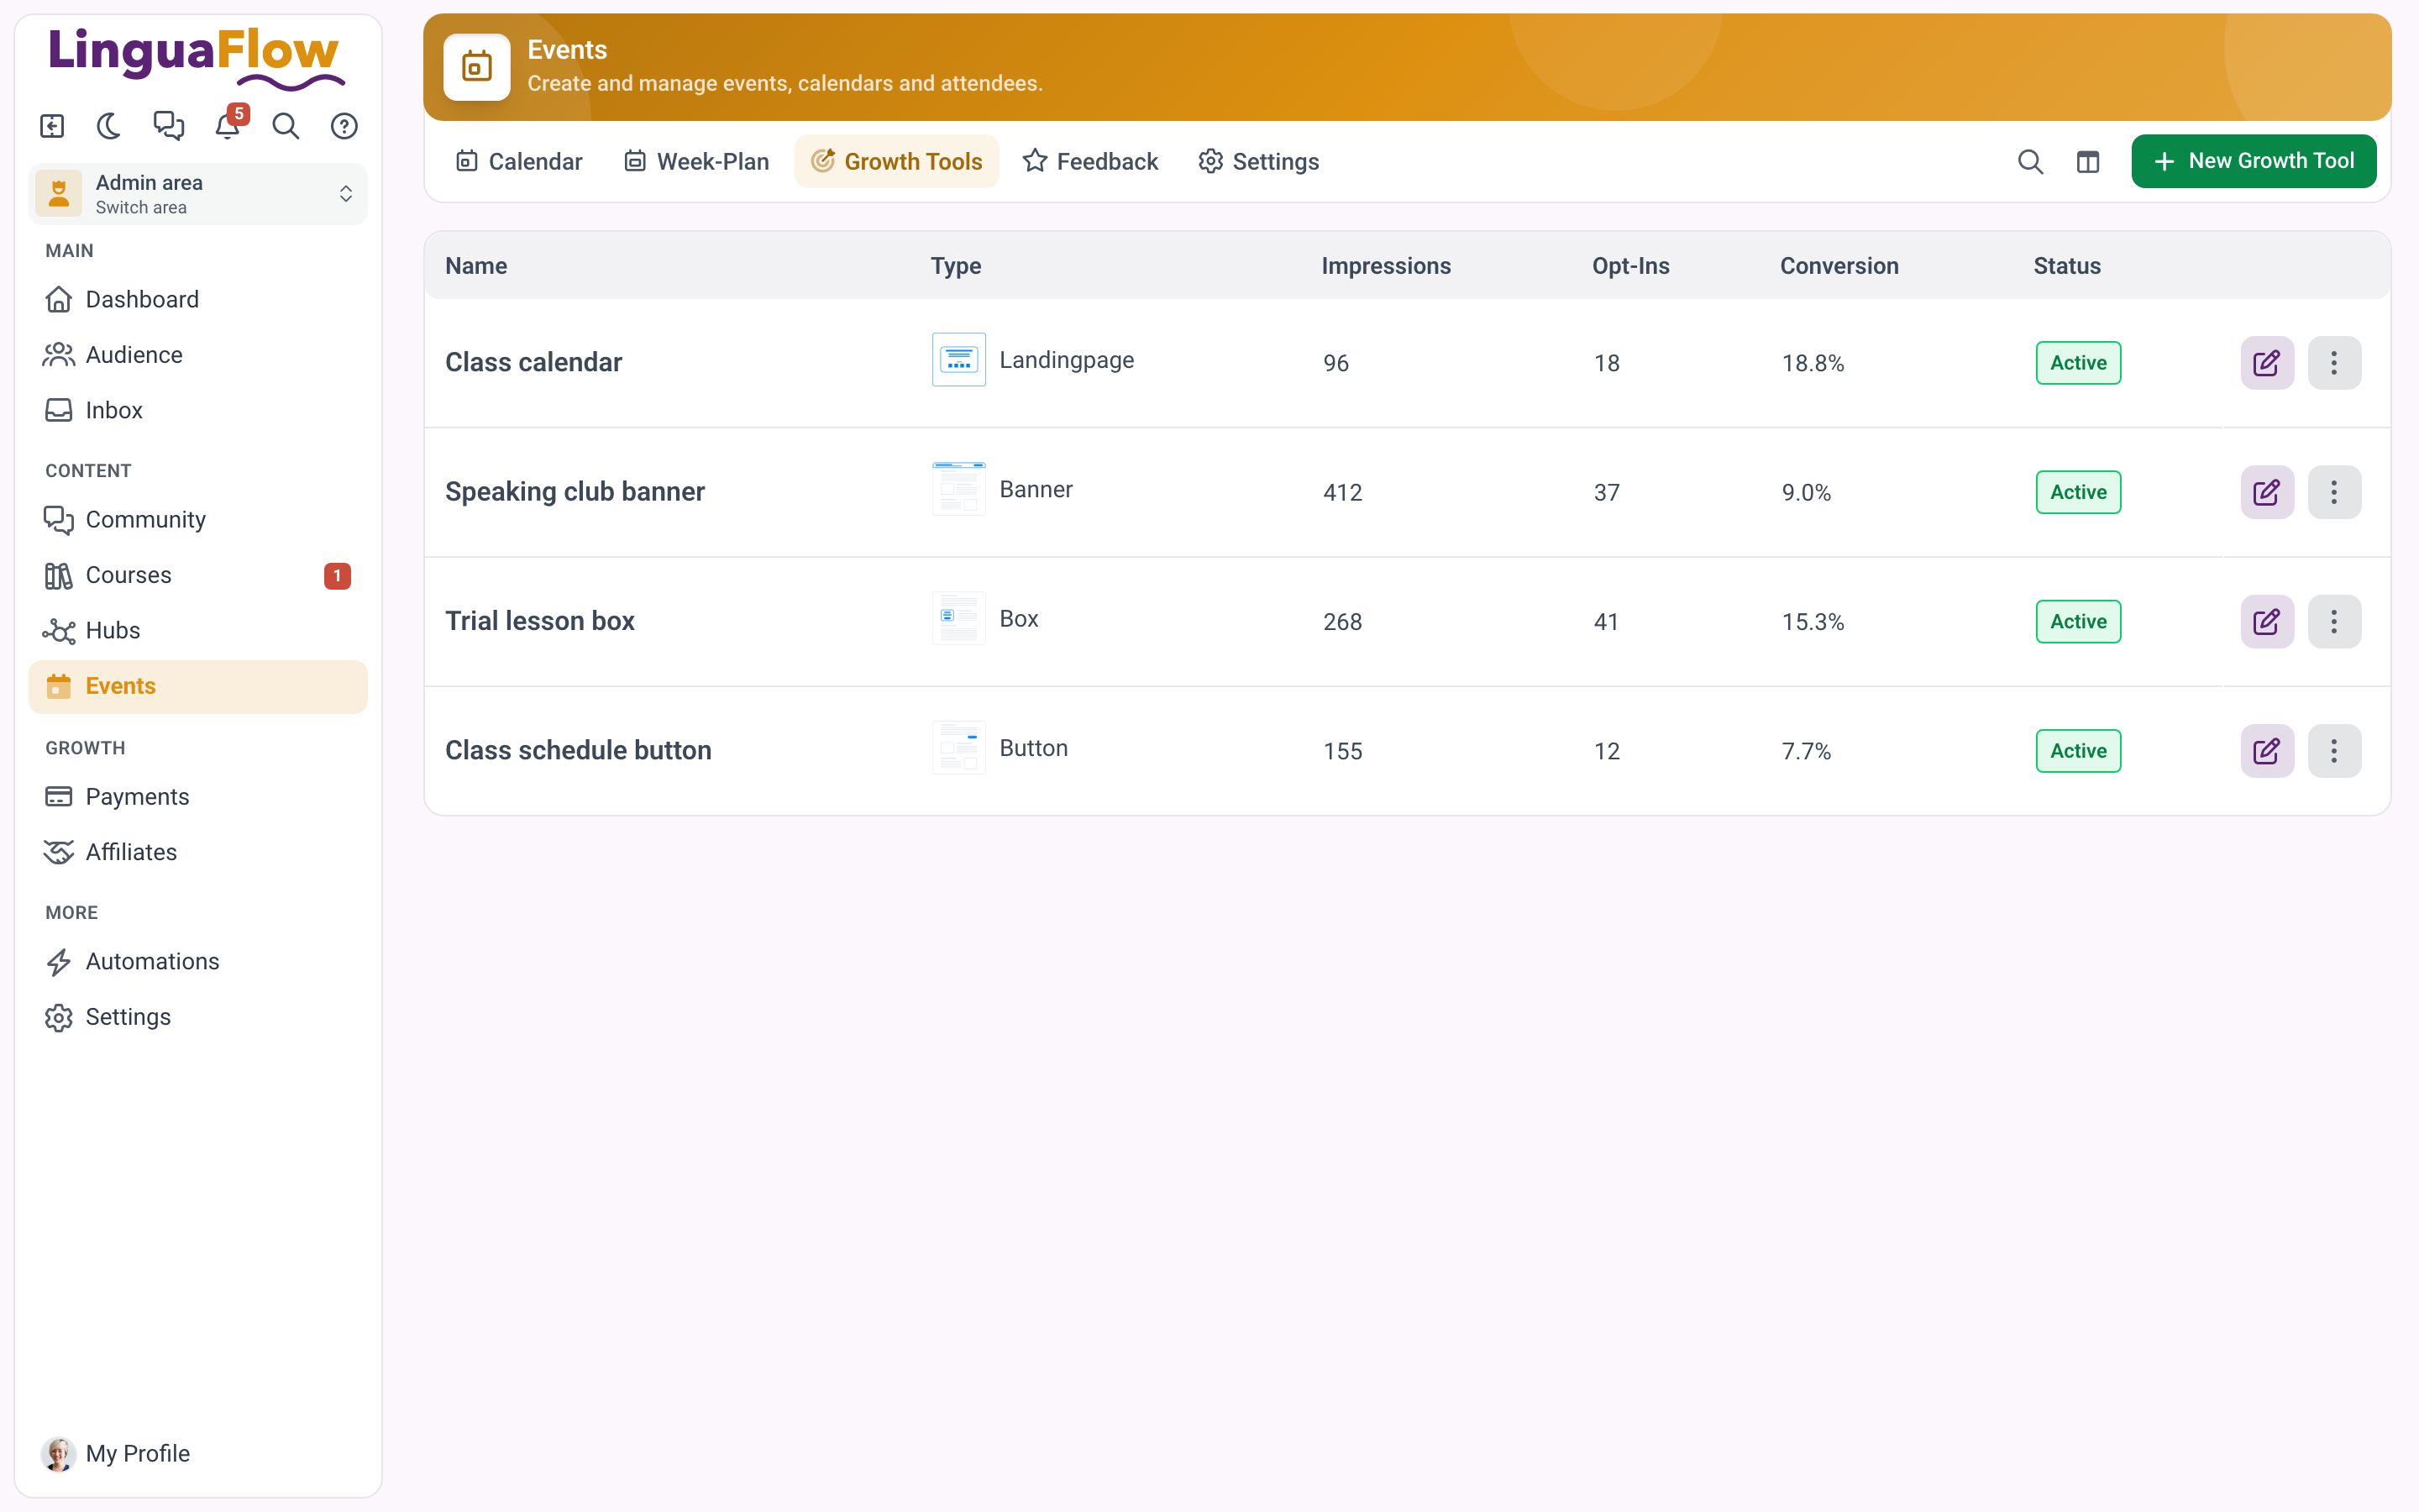Open the help question mark icon
Screen dimensions: 2419x1512
point(344,126)
